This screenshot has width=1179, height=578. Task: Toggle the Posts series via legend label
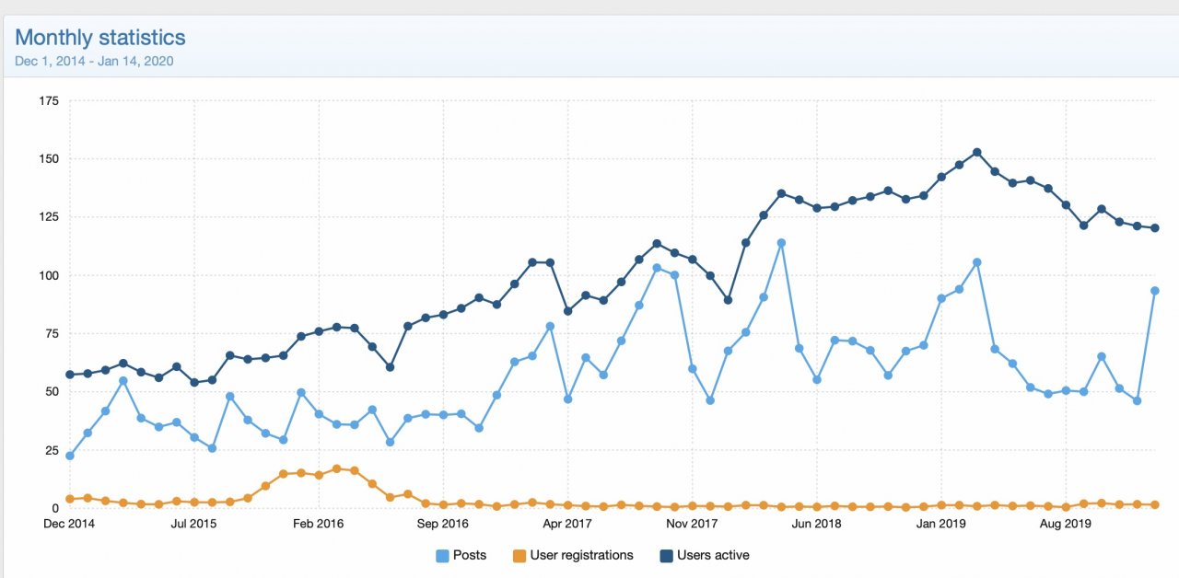pyautogui.click(x=470, y=556)
